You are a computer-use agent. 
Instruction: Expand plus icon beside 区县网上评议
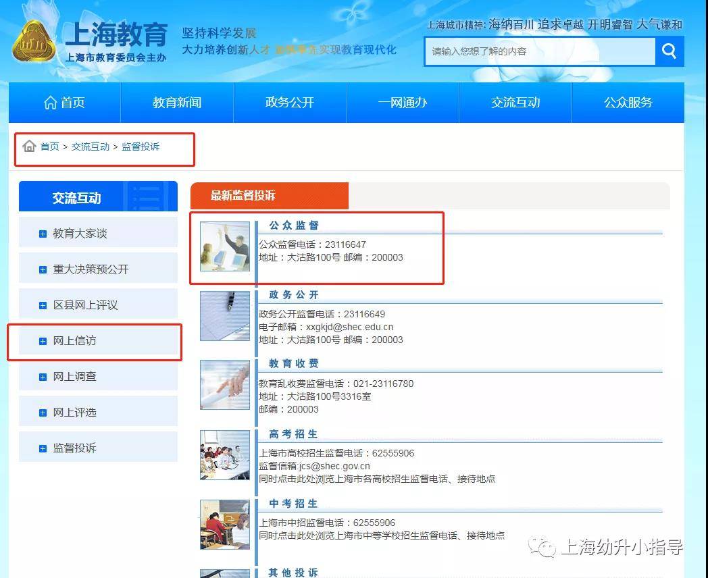43,305
